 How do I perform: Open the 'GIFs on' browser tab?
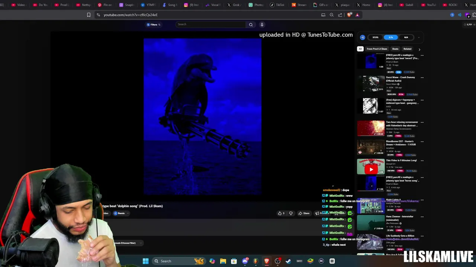click(320, 5)
